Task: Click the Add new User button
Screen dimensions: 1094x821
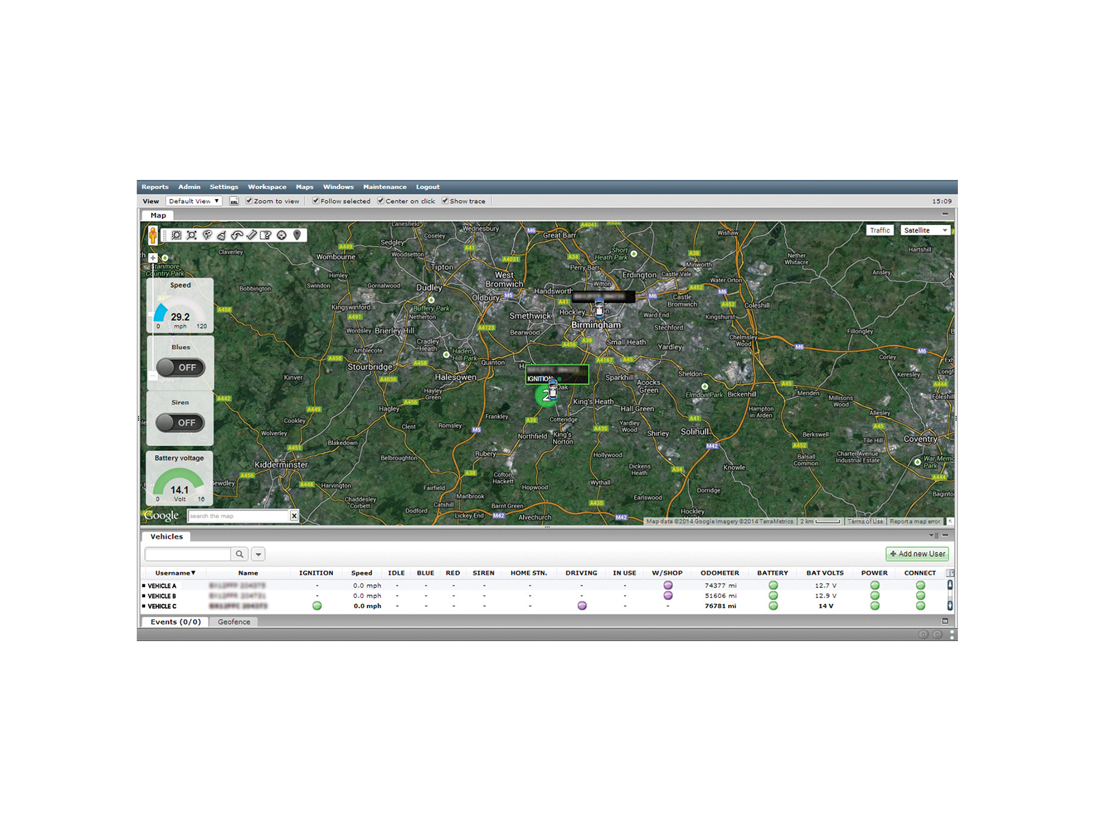Action: pos(917,553)
